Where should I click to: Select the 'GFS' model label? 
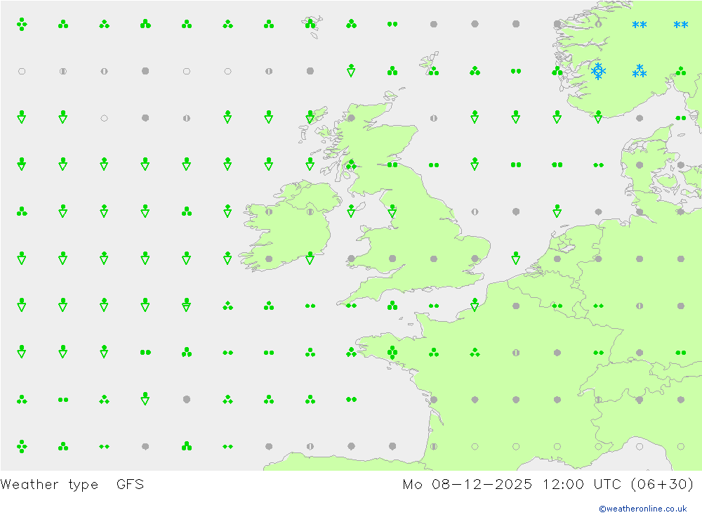pyautogui.click(x=131, y=484)
